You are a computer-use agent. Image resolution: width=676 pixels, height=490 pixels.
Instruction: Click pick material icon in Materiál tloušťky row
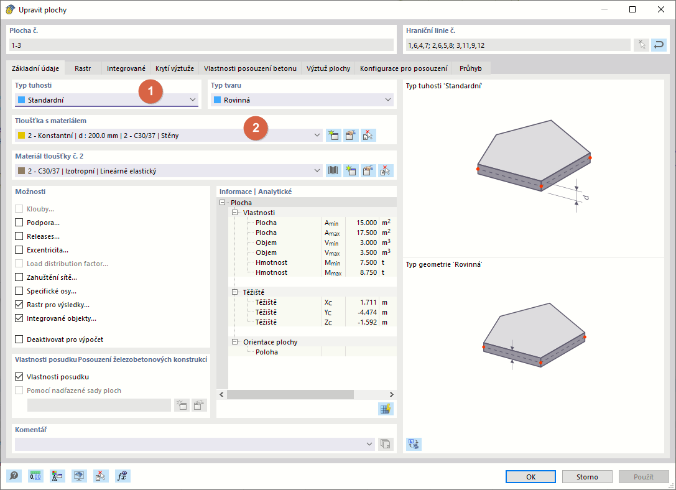click(x=386, y=170)
